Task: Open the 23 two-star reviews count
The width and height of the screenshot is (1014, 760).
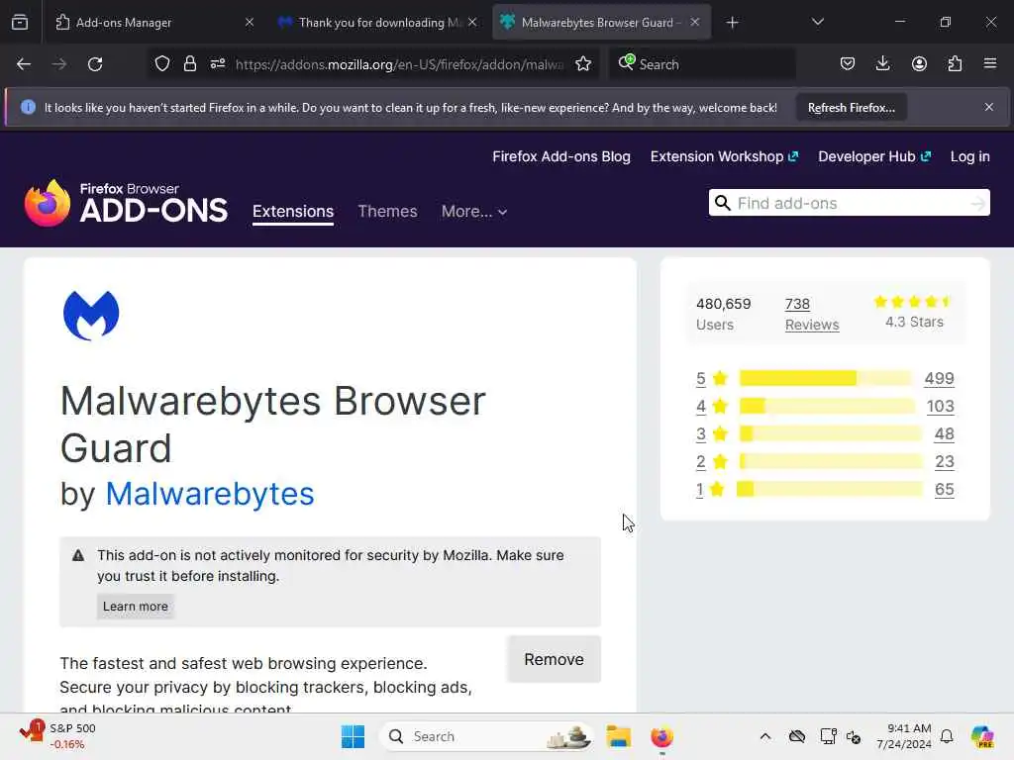Action: [x=944, y=461]
